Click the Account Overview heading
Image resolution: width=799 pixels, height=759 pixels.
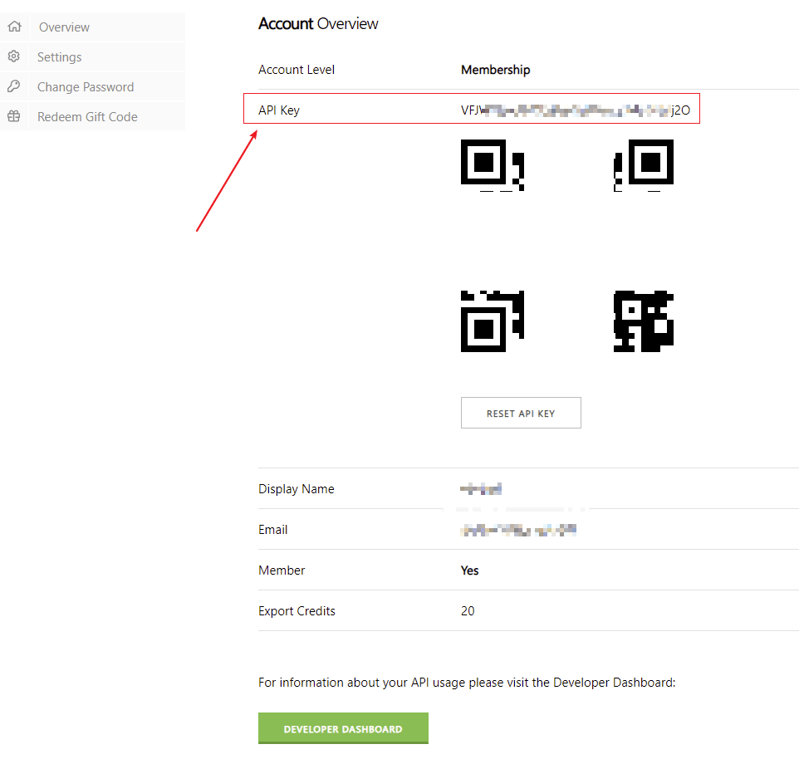318,24
